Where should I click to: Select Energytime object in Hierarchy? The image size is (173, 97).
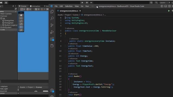[x=9, y=20]
